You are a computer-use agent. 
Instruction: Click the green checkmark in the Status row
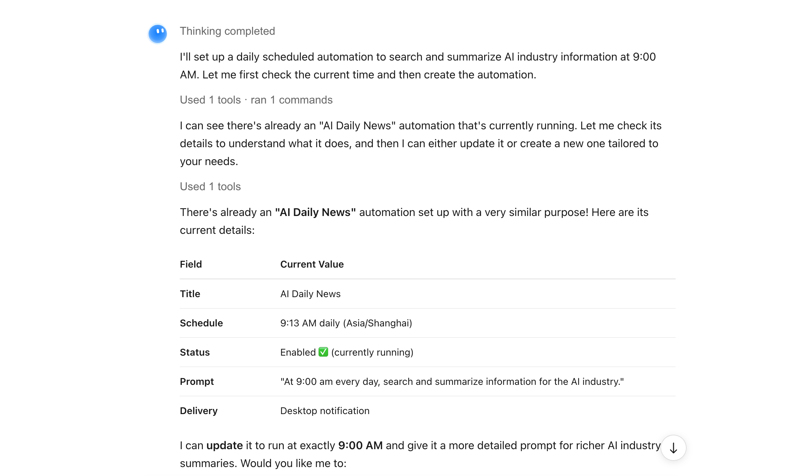click(323, 352)
